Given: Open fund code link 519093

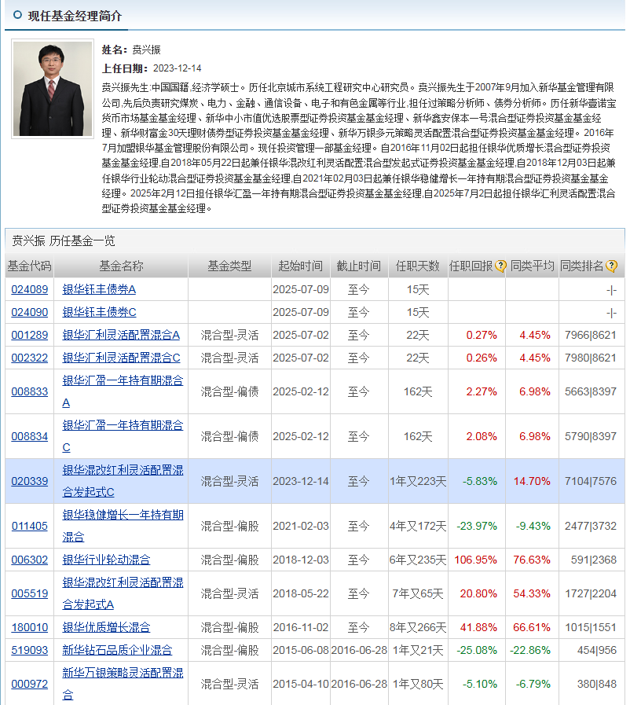Looking at the screenshot, I should [x=30, y=651].
